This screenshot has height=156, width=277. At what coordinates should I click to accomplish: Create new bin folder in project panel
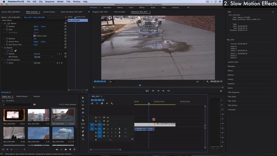click(66, 149)
